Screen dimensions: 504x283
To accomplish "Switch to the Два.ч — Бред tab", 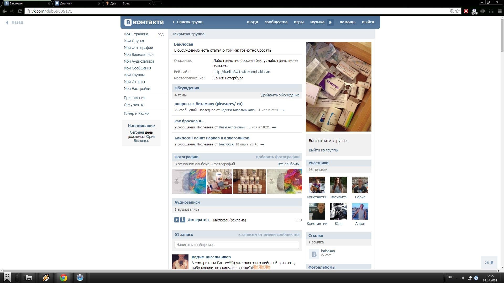I will point(121,3).
